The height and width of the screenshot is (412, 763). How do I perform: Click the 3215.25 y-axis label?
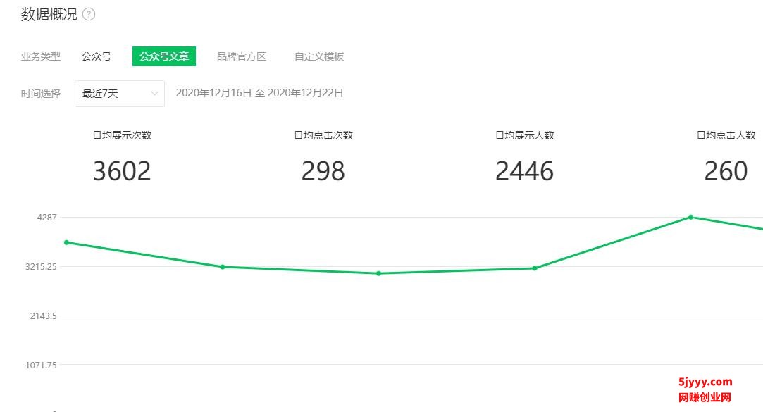coord(42,266)
